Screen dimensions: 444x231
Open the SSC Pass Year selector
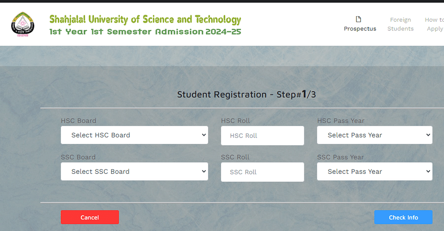pyautogui.click(x=375, y=172)
